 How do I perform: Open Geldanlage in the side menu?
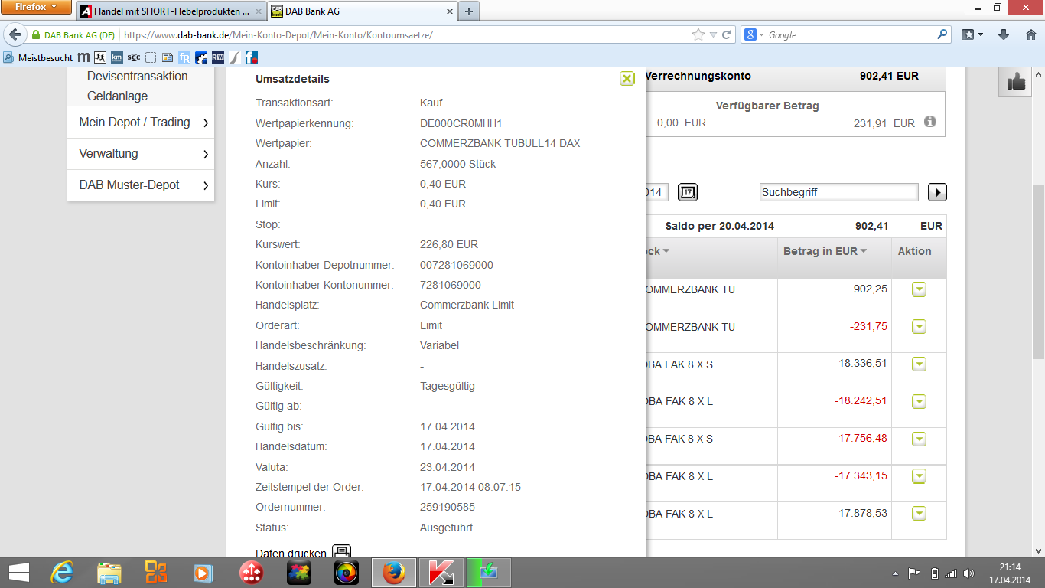[118, 96]
